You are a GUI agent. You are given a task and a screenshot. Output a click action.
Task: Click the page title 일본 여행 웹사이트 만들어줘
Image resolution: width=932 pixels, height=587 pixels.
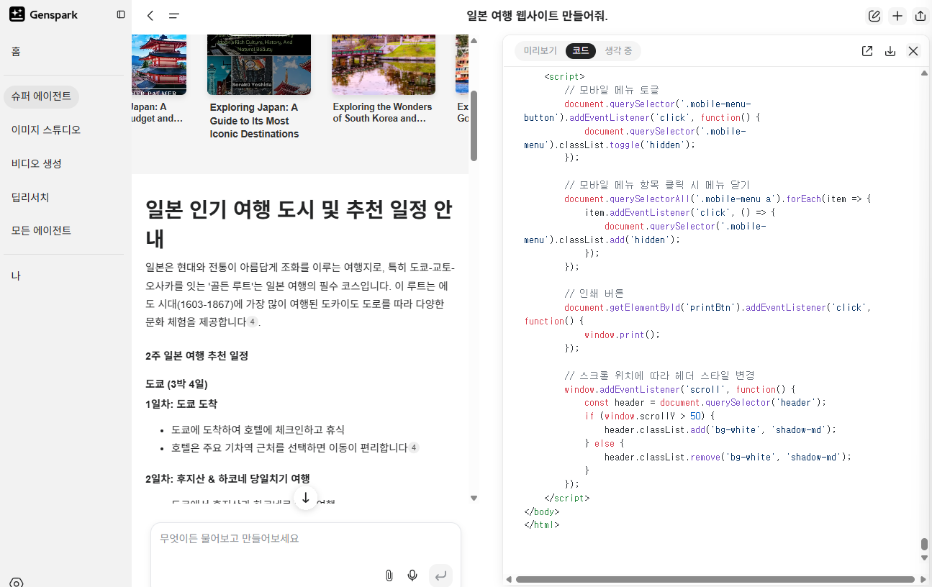(537, 16)
